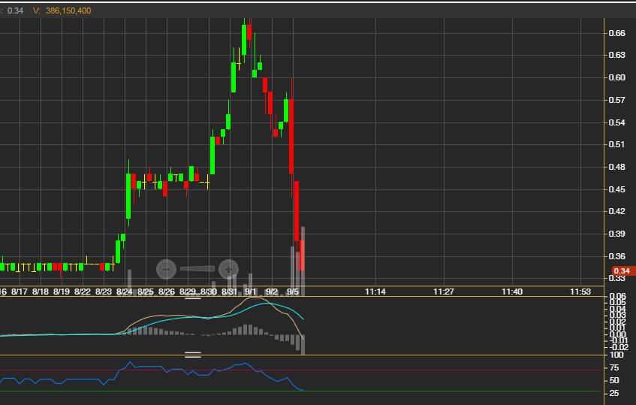Screen dimensions: 636x405
Task: Click the 0.39 price axis label
Action: [x=617, y=234]
